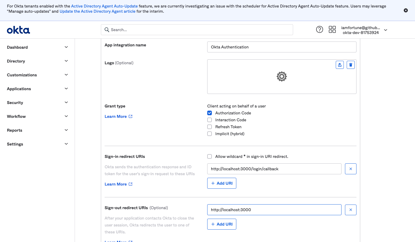
Task: Remove the localhost:3000 sign-out redirect URI
Action: tap(351, 210)
